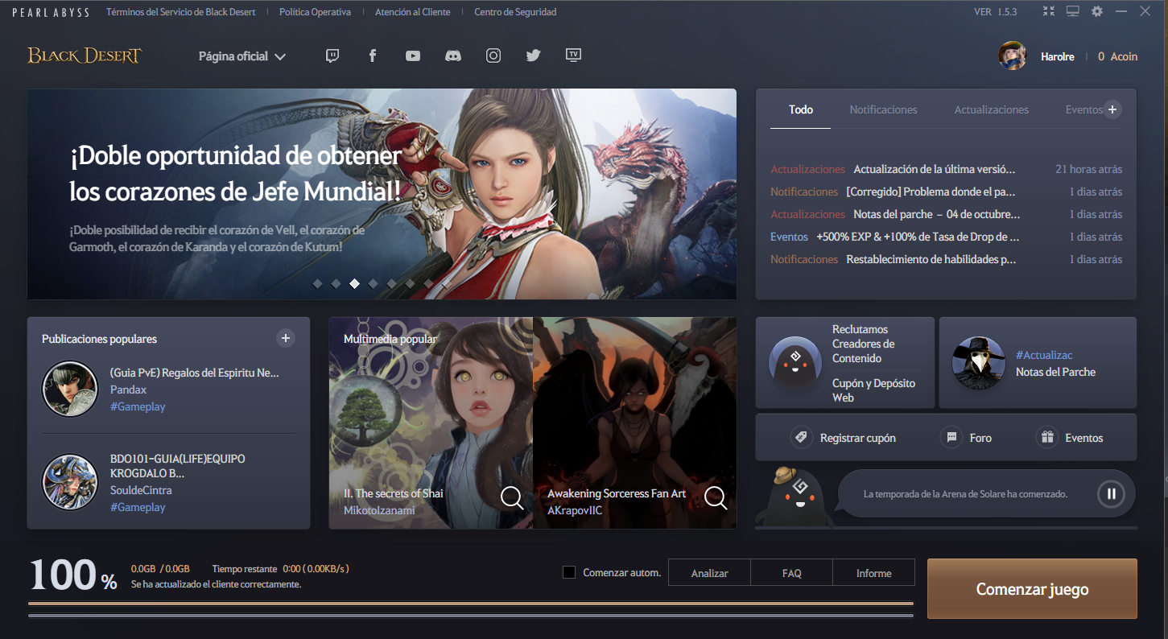Enable the Comenzar autom. checkbox
Image resolution: width=1168 pixels, height=639 pixels.
(569, 571)
